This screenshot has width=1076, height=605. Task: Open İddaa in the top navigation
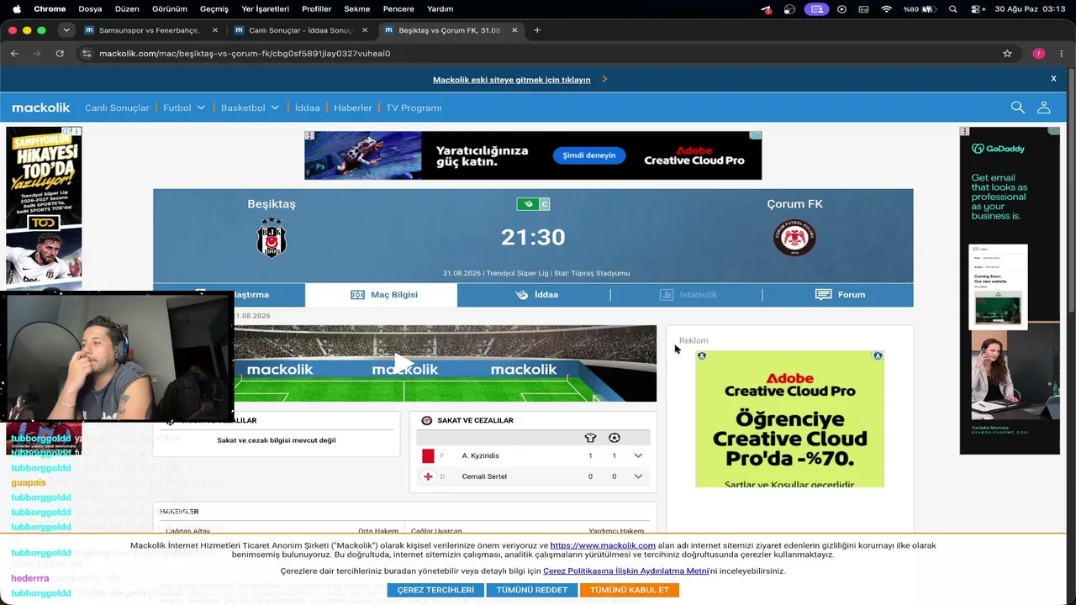tap(308, 108)
